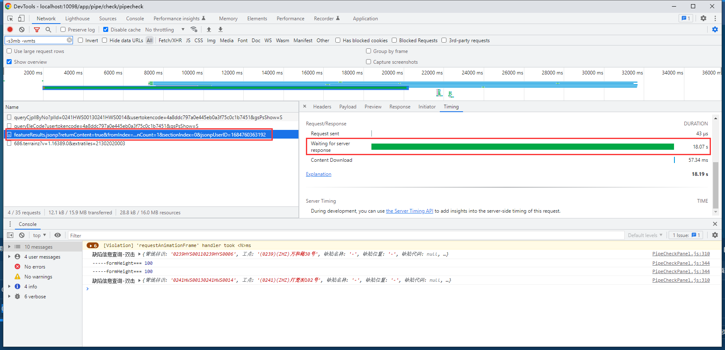Open console settings gear
This screenshot has width=725, height=350.
coord(715,235)
